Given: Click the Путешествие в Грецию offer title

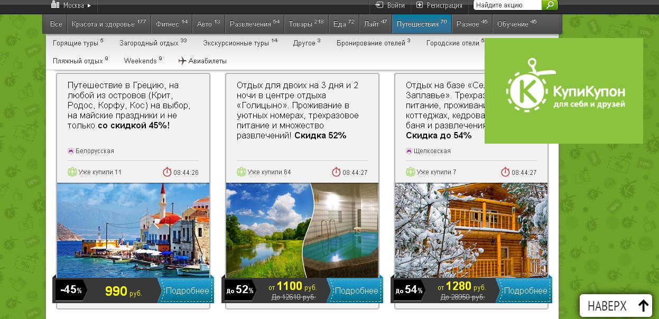Looking at the screenshot, I should pyautogui.click(x=129, y=105).
